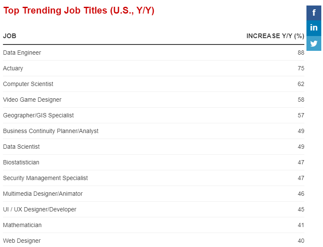The image size is (323, 247).
Task: Select the Data Engineer row
Action: pos(22,53)
